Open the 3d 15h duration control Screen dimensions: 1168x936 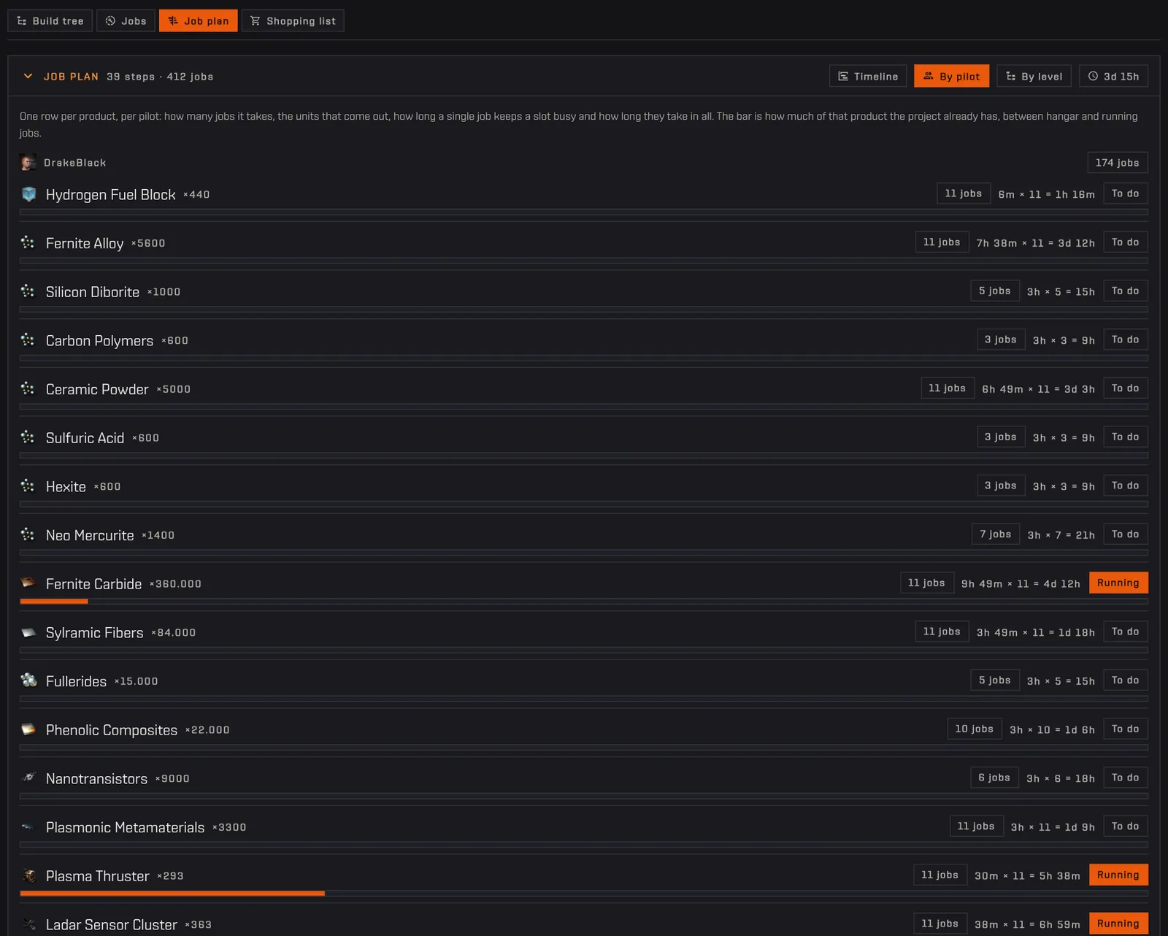point(1113,76)
